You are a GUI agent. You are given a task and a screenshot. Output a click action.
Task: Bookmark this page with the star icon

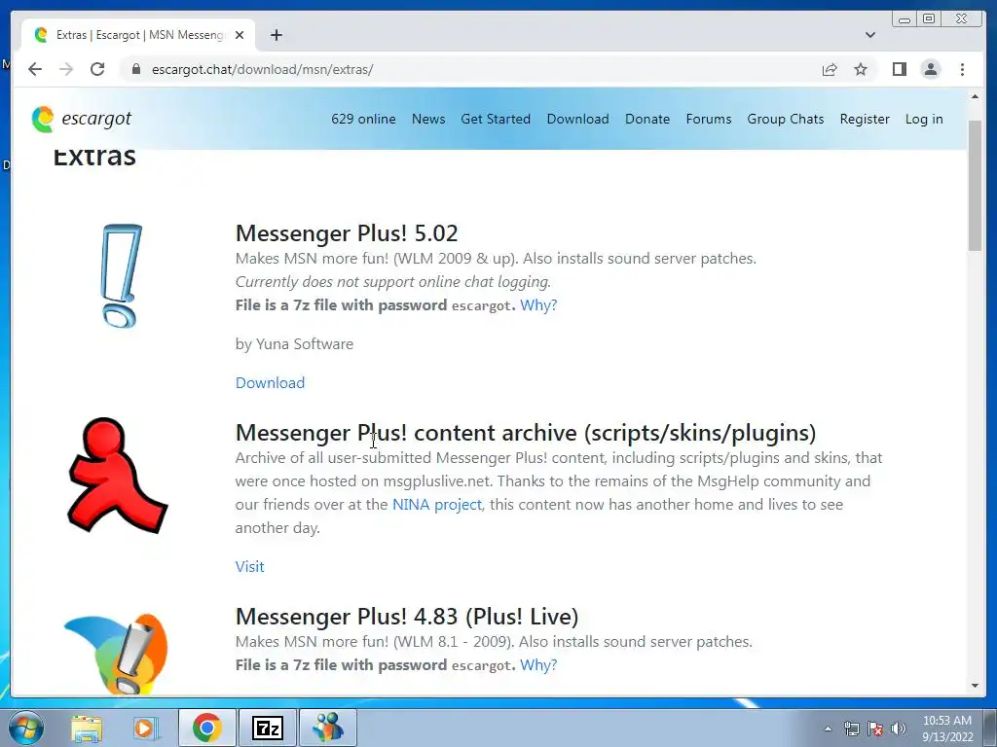coord(861,69)
